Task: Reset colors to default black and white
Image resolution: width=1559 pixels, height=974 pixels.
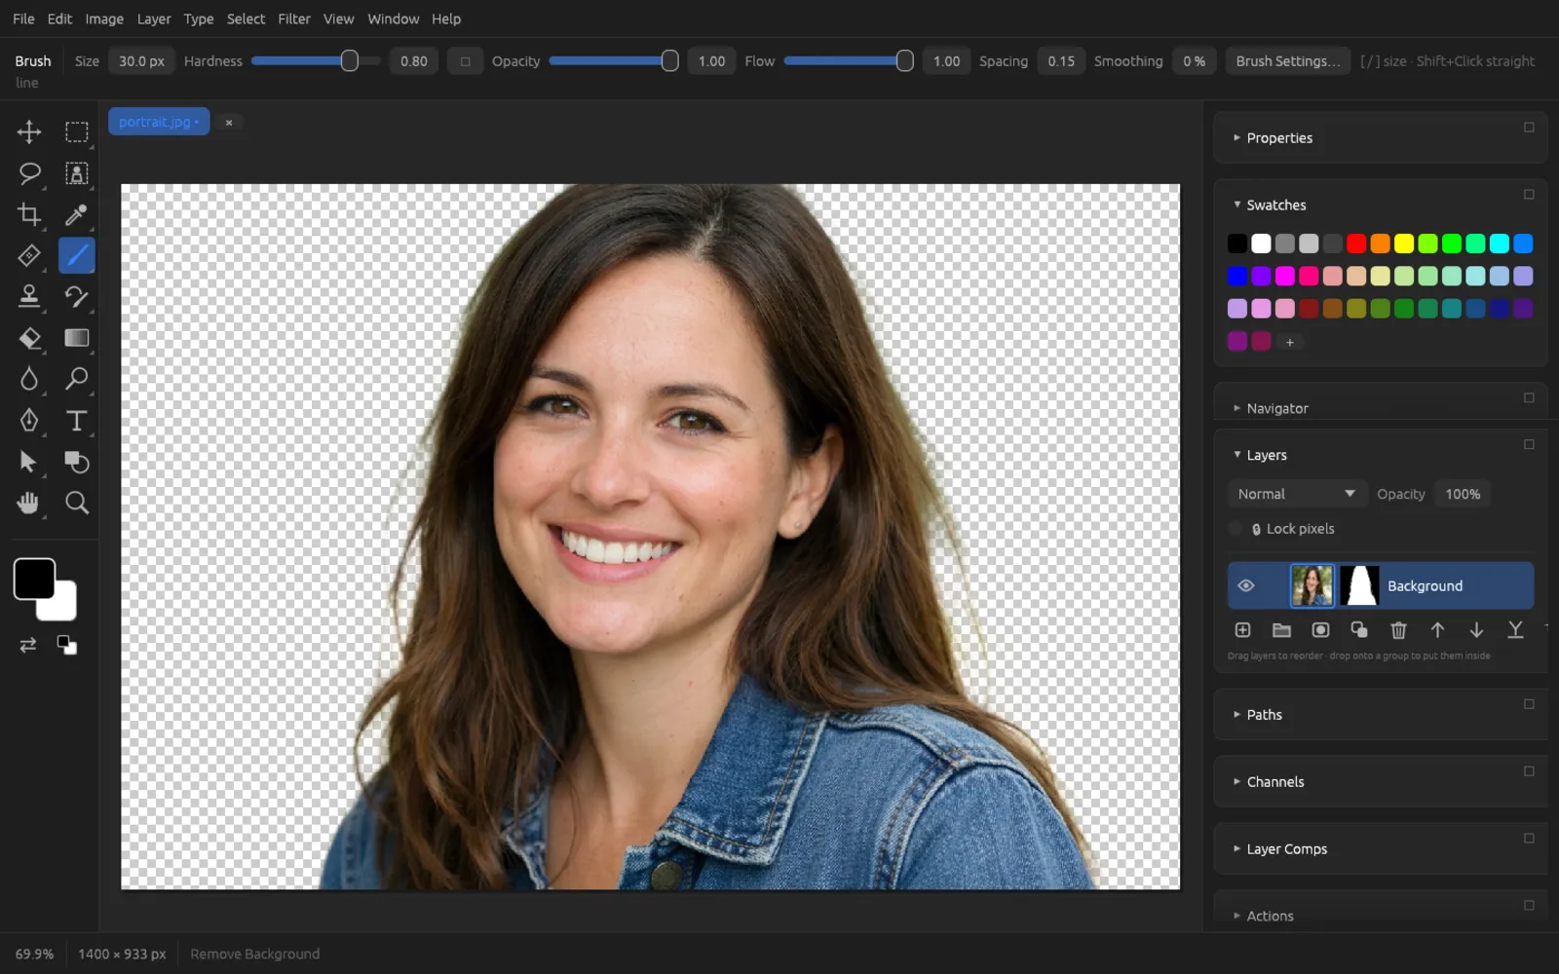Action: tap(66, 645)
